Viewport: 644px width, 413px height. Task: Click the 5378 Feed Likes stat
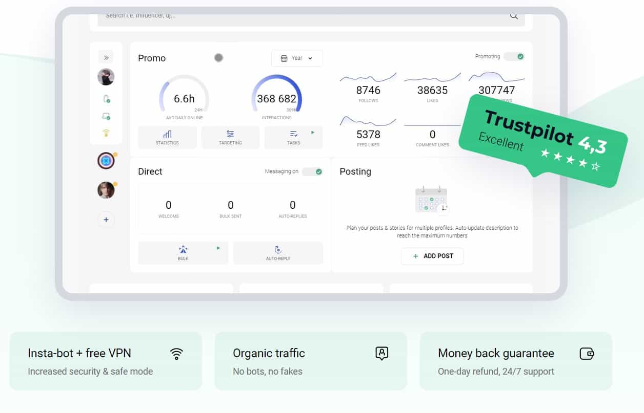pyautogui.click(x=368, y=132)
